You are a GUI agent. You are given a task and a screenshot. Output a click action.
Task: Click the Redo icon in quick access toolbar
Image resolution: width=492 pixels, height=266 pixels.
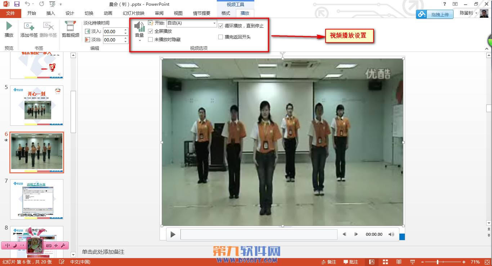point(41,4)
